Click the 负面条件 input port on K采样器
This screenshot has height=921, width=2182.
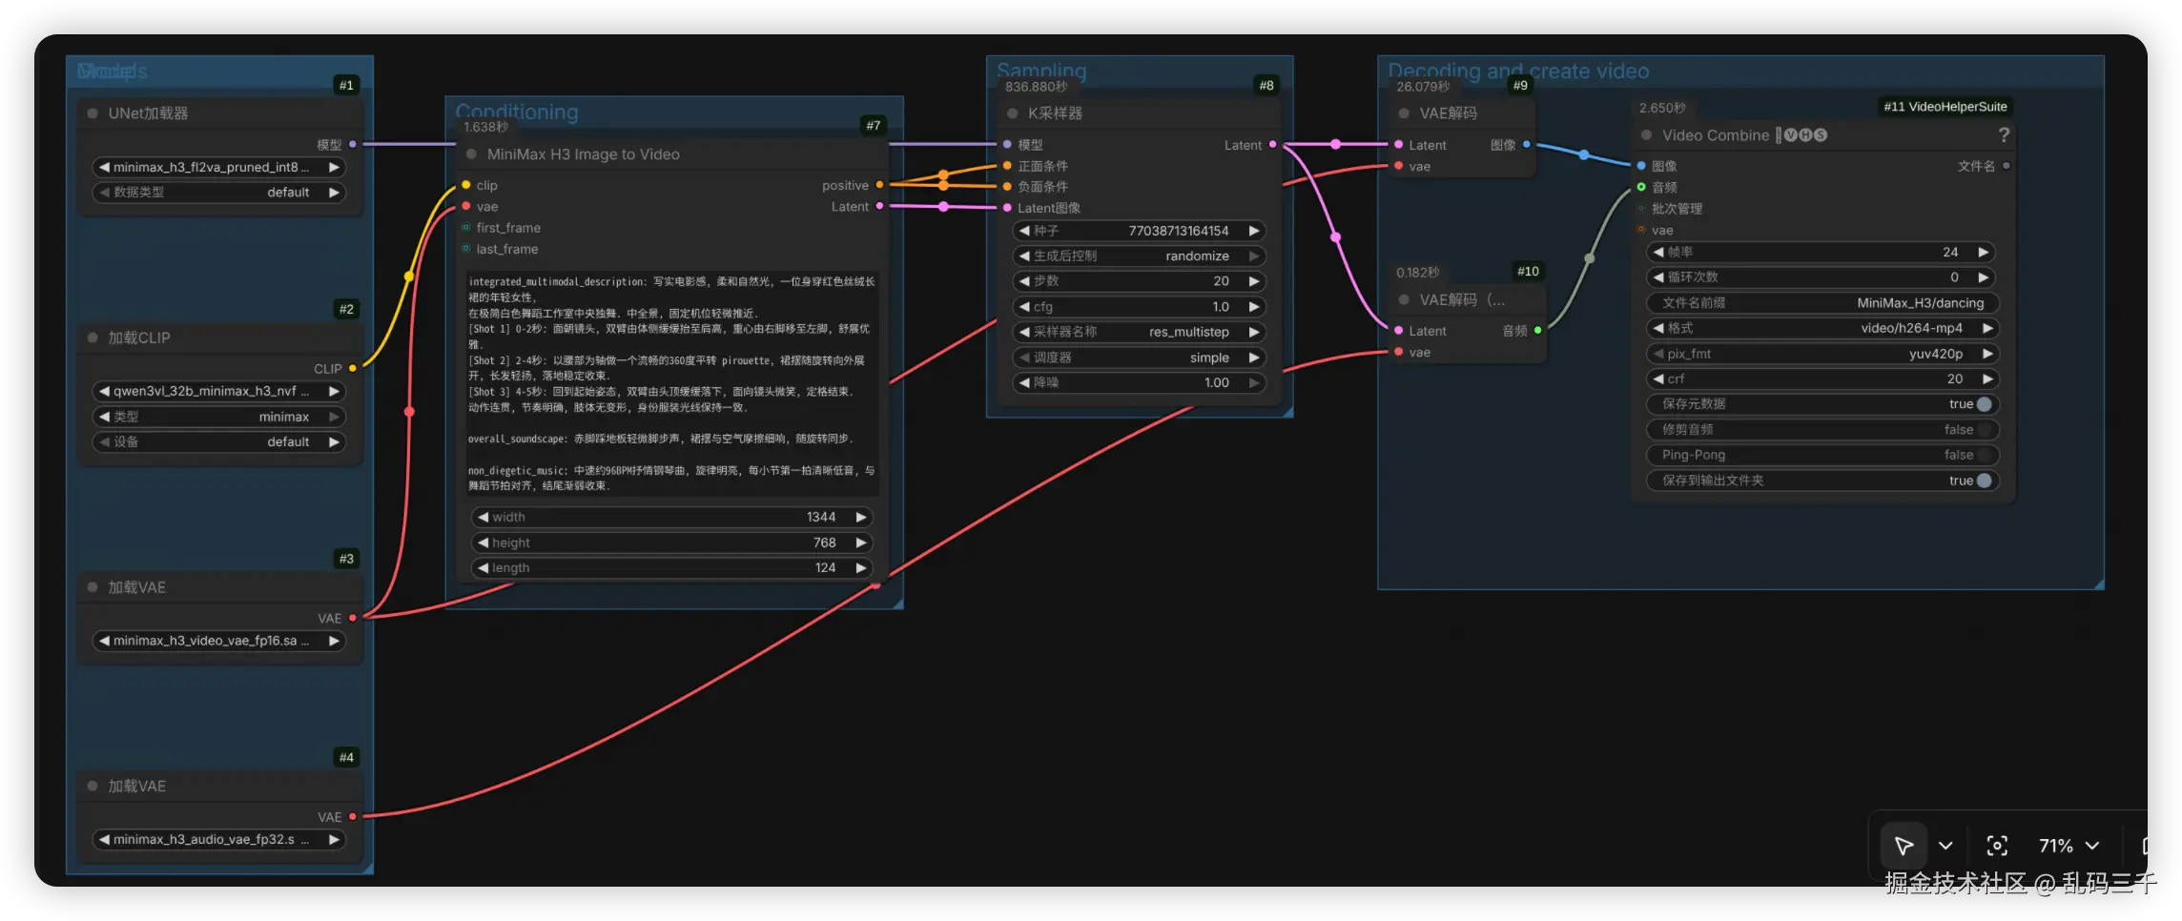point(1007,187)
